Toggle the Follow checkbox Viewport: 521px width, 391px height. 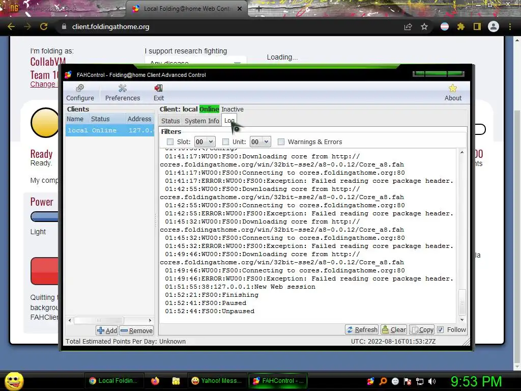coord(440,329)
